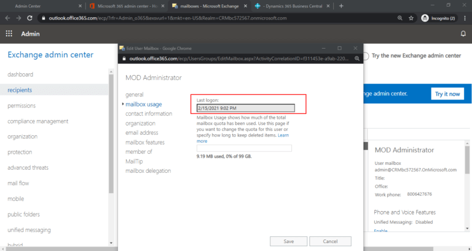Switch to the mailboxes - Microsoft Exchange tab
Viewport: 472px width, 251px height.
pos(210,6)
